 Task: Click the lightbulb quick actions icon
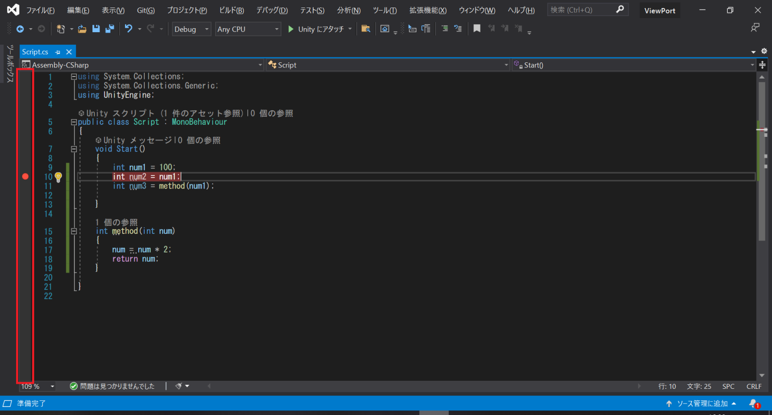(x=58, y=177)
